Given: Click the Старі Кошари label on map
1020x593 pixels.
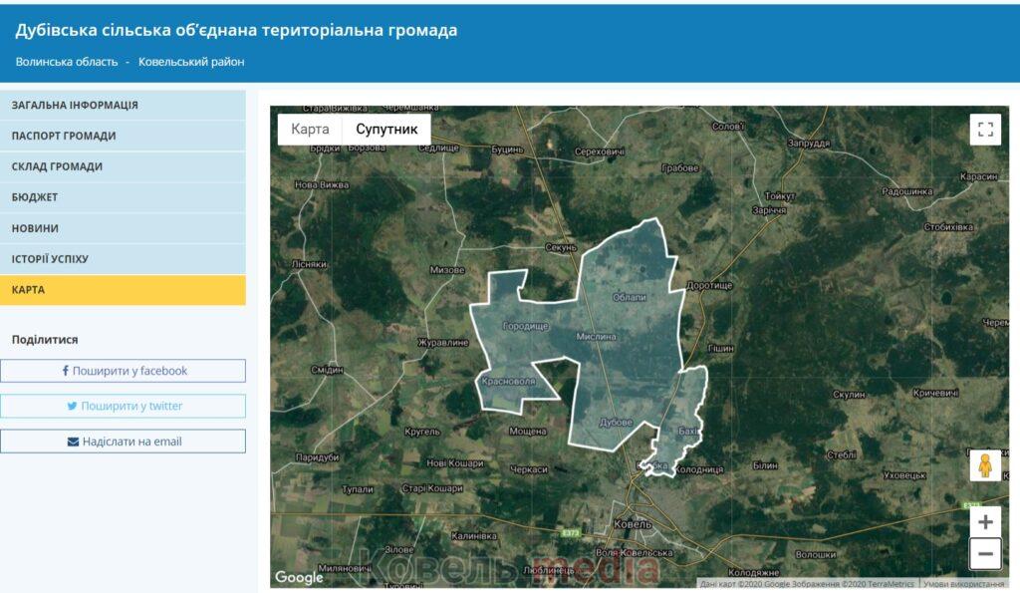Looking at the screenshot, I should click(432, 487).
